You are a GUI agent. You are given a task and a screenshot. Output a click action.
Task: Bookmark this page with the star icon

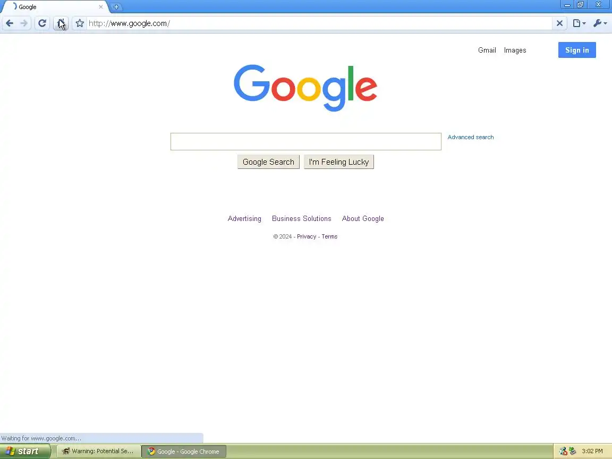point(80,23)
